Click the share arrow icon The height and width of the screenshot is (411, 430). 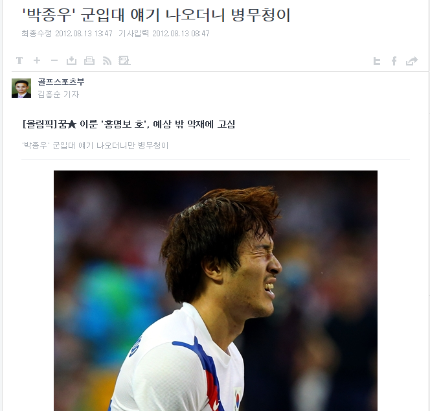pos(412,61)
